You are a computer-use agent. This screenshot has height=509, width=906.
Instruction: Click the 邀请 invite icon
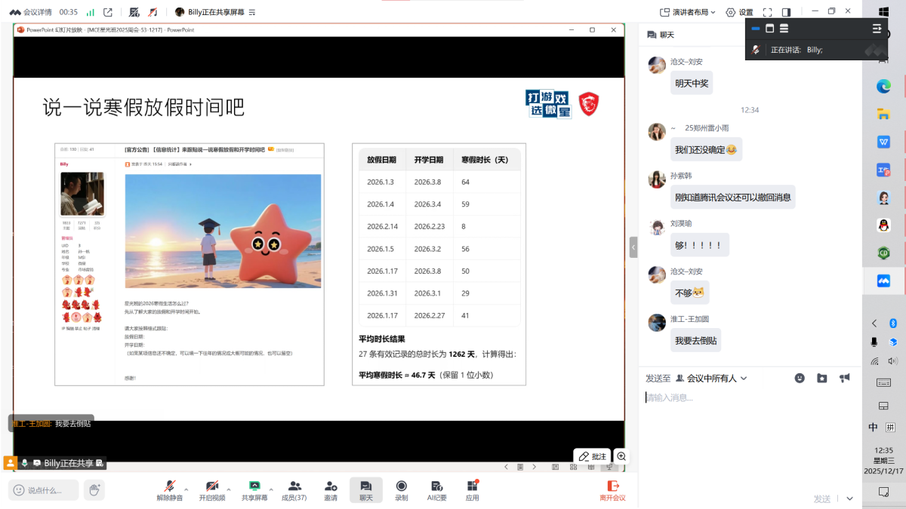pyautogui.click(x=331, y=489)
